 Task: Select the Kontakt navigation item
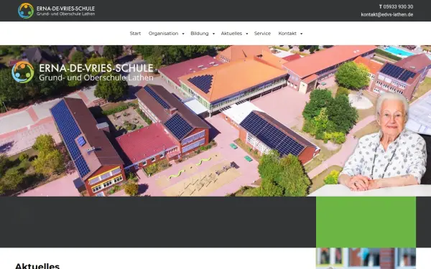click(x=287, y=34)
